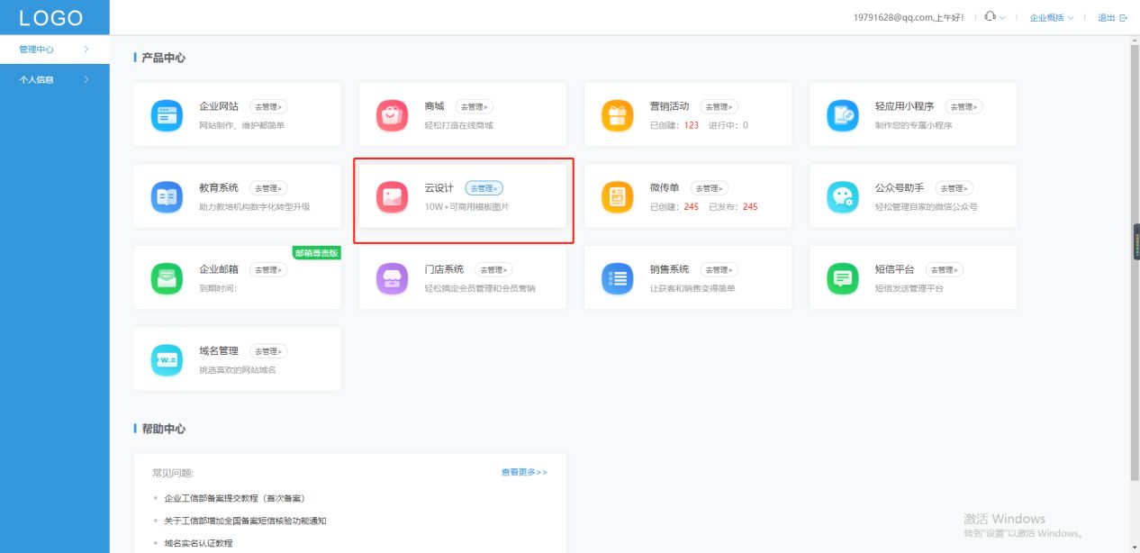Click the 教育系统 education system icon
Screen dimensions: 1140x553
click(x=166, y=195)
